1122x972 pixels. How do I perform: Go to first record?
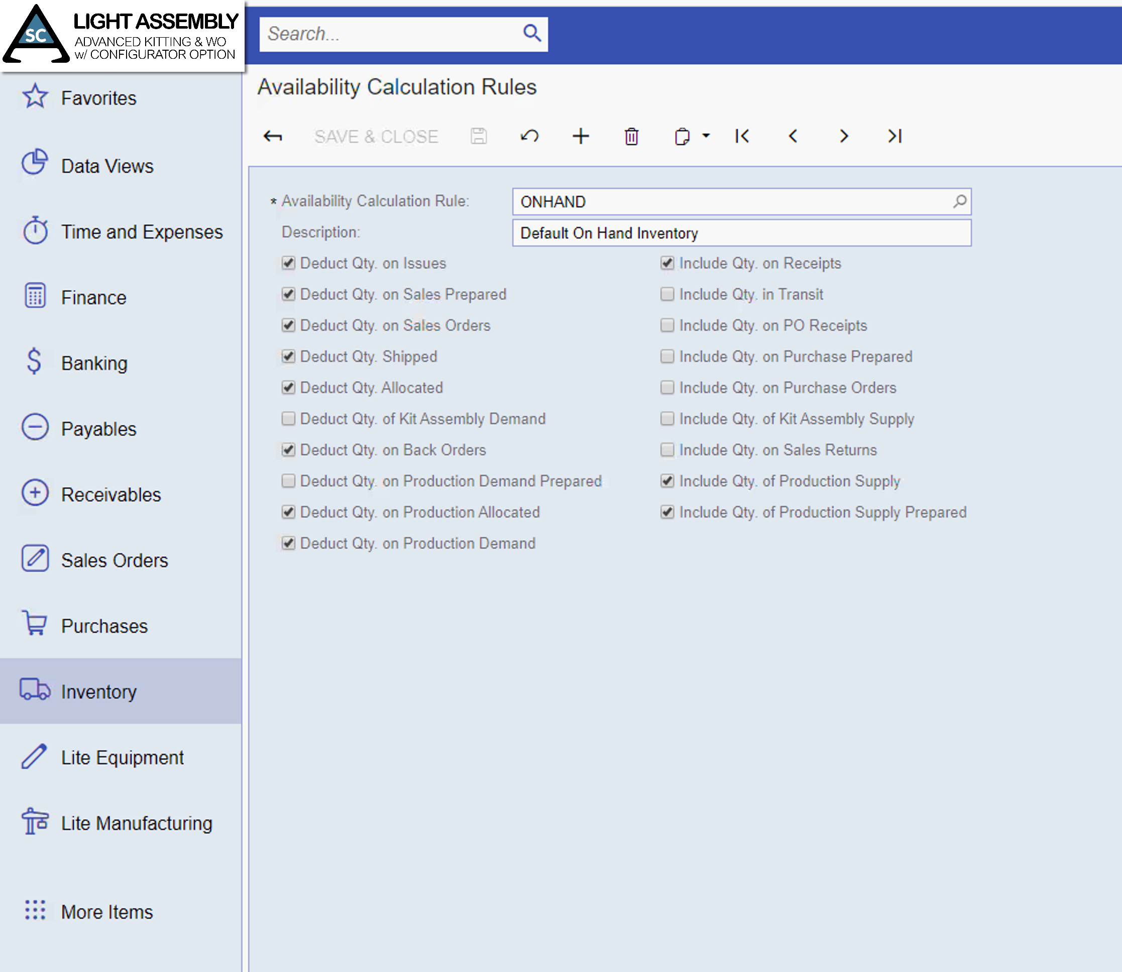pos(742,136)
